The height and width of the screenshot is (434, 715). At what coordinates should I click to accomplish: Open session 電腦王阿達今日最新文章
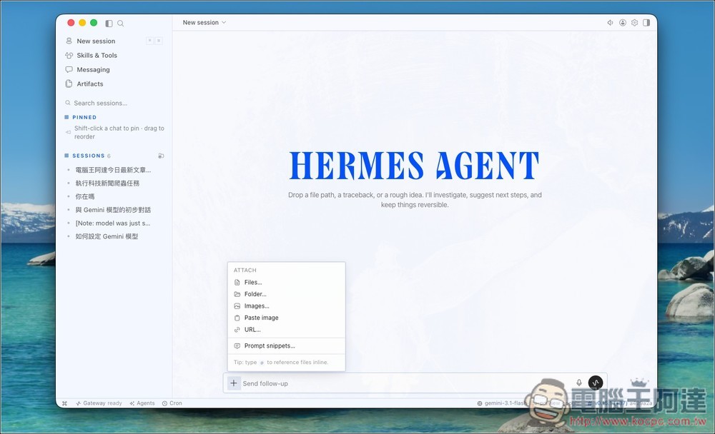pos(113,170)
